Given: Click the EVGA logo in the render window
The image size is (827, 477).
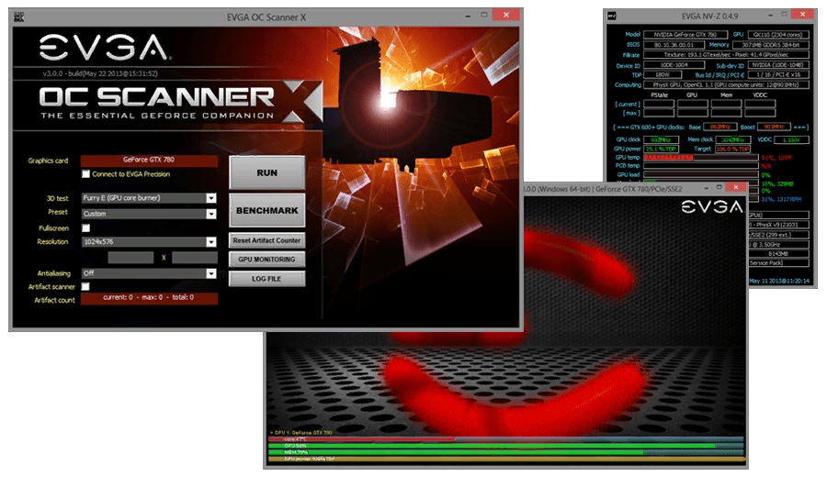Looking at the screenshot, I should click(x=713, y=206).
